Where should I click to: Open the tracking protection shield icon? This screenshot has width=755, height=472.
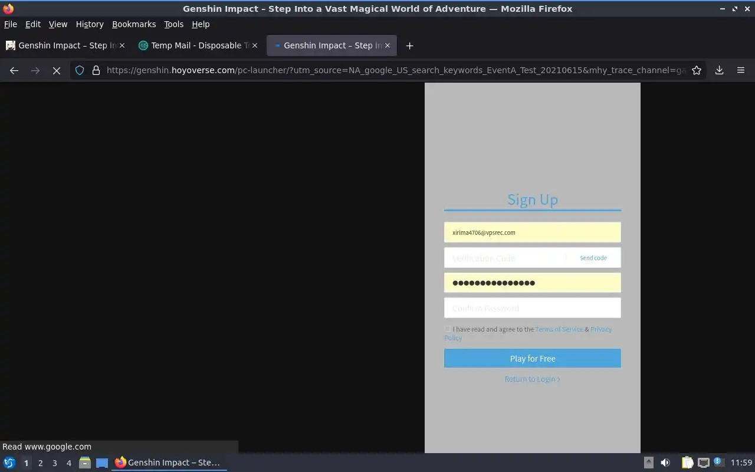(80, 70)
